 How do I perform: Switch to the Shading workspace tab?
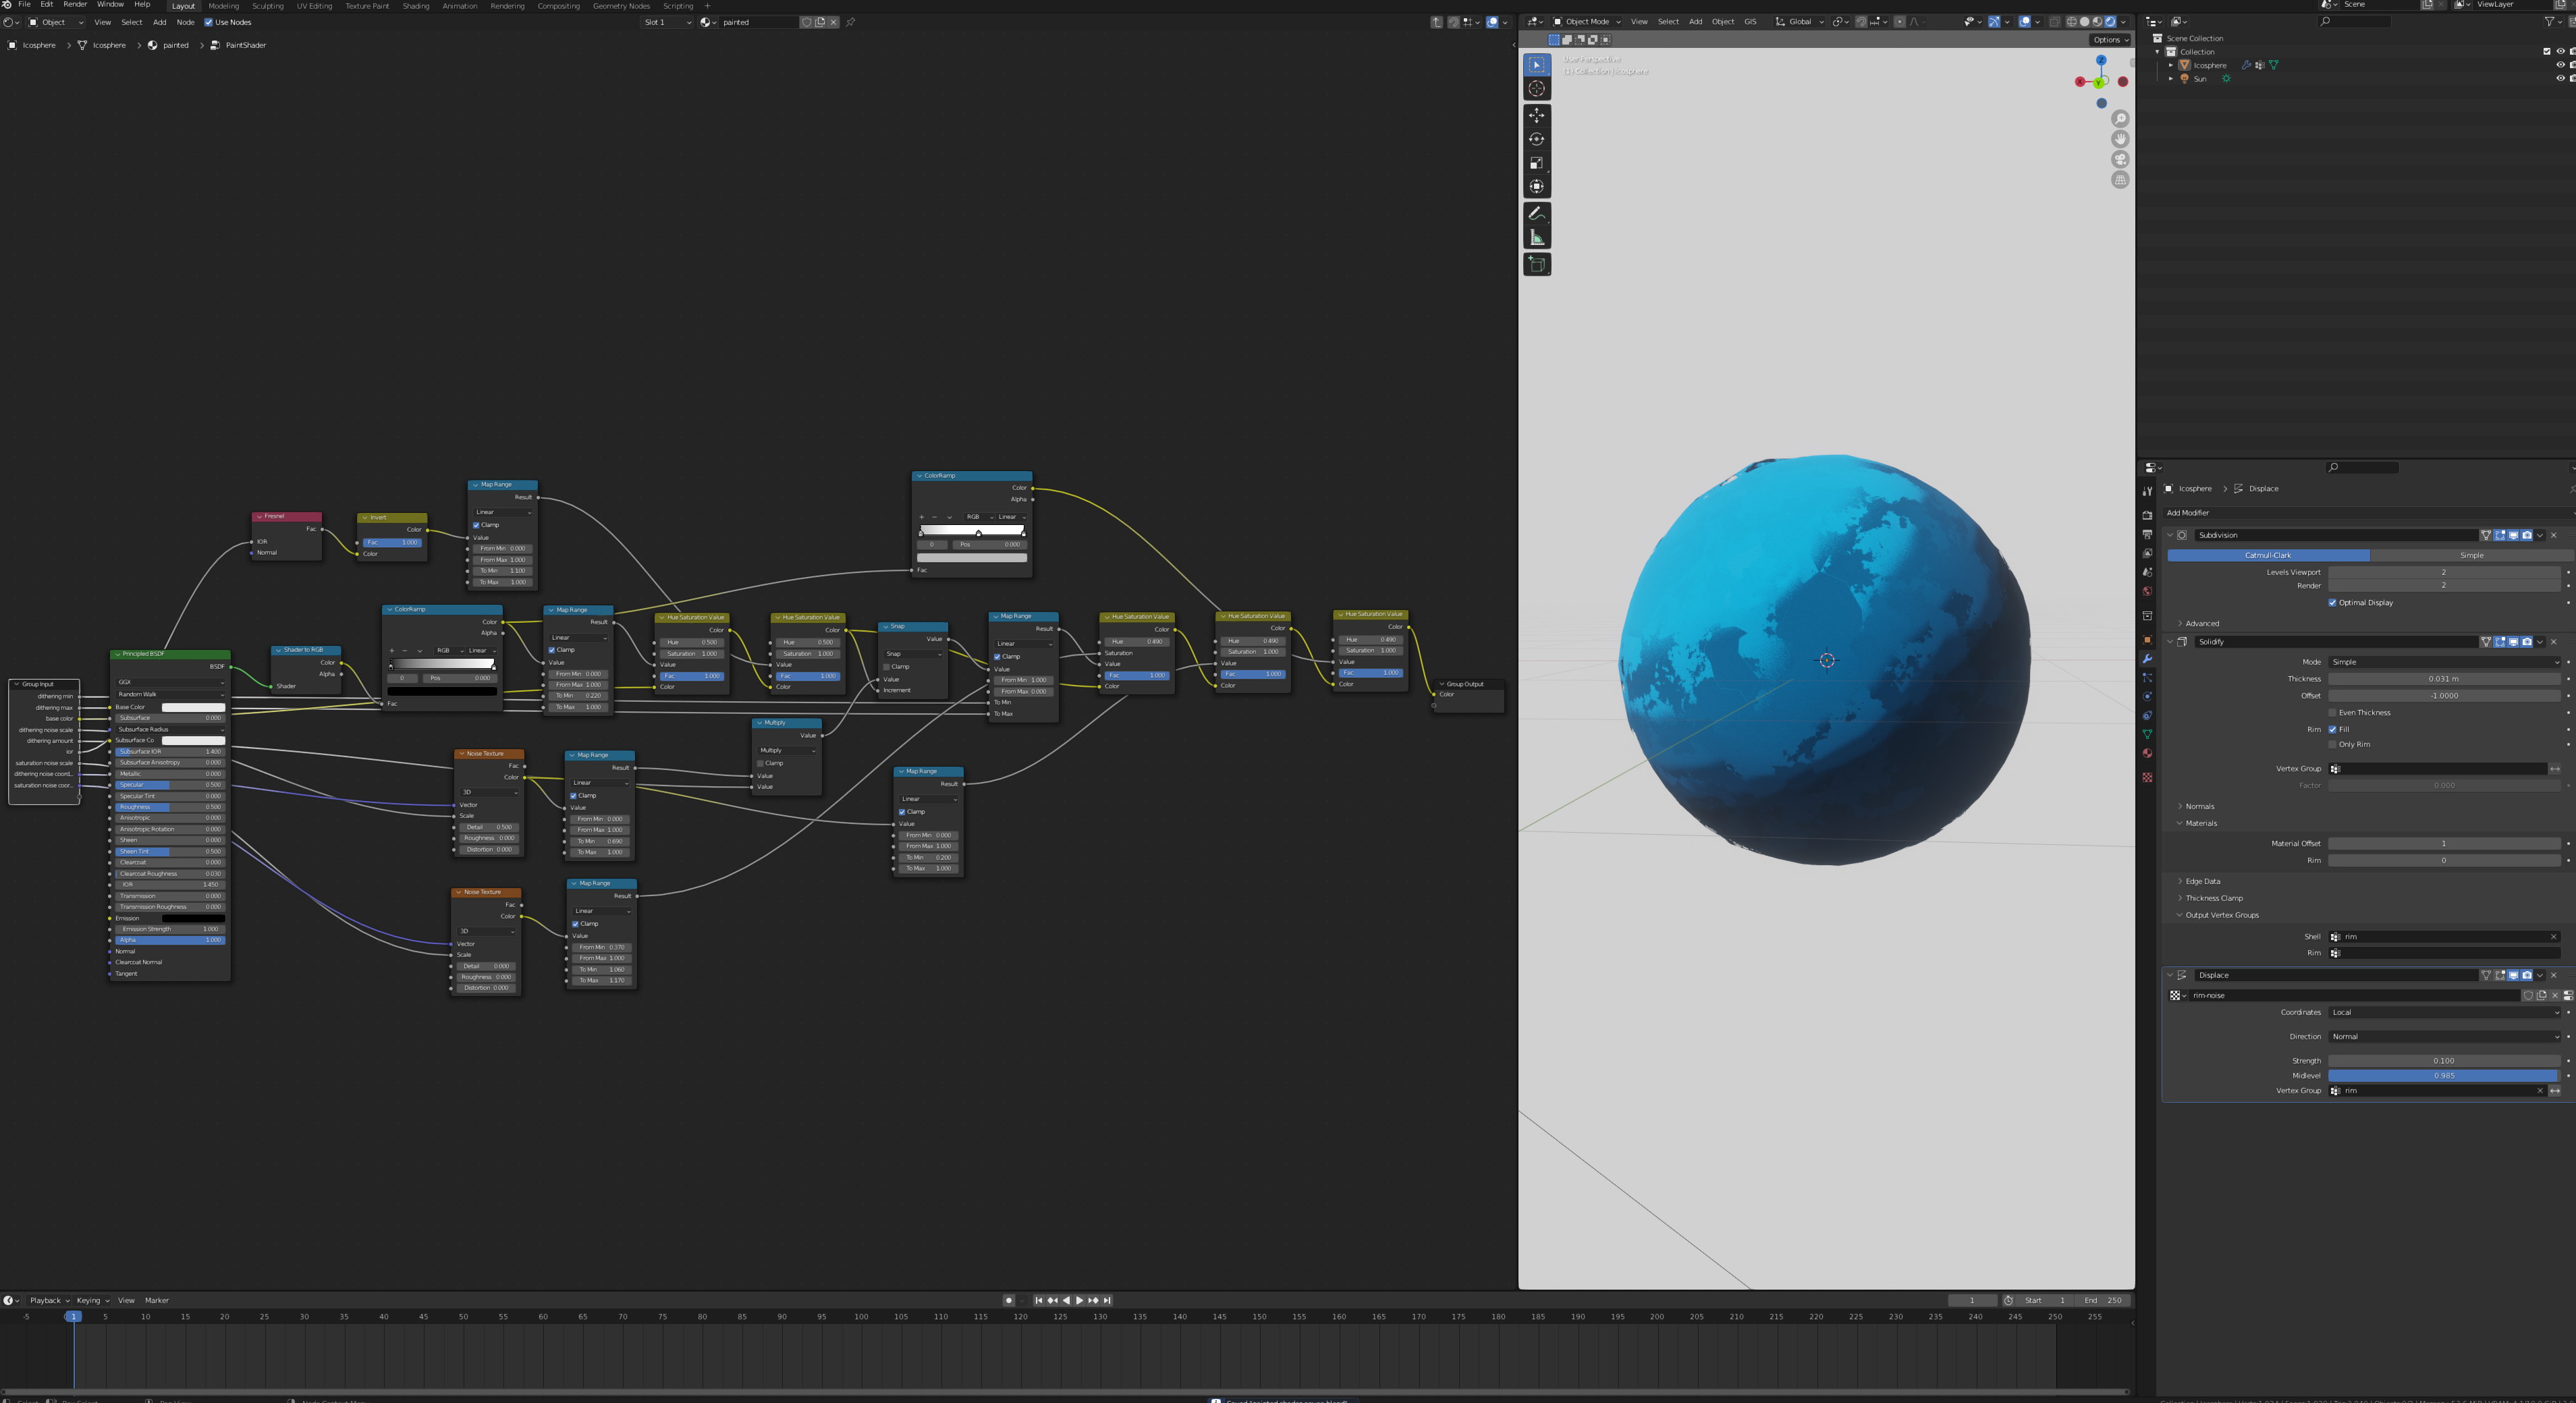pyautogui.click(x=415, y=6)
